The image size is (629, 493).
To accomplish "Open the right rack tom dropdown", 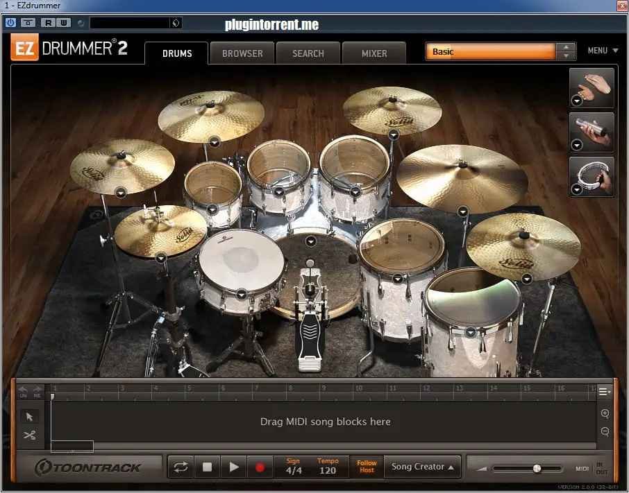I will (x=355, y=192).
